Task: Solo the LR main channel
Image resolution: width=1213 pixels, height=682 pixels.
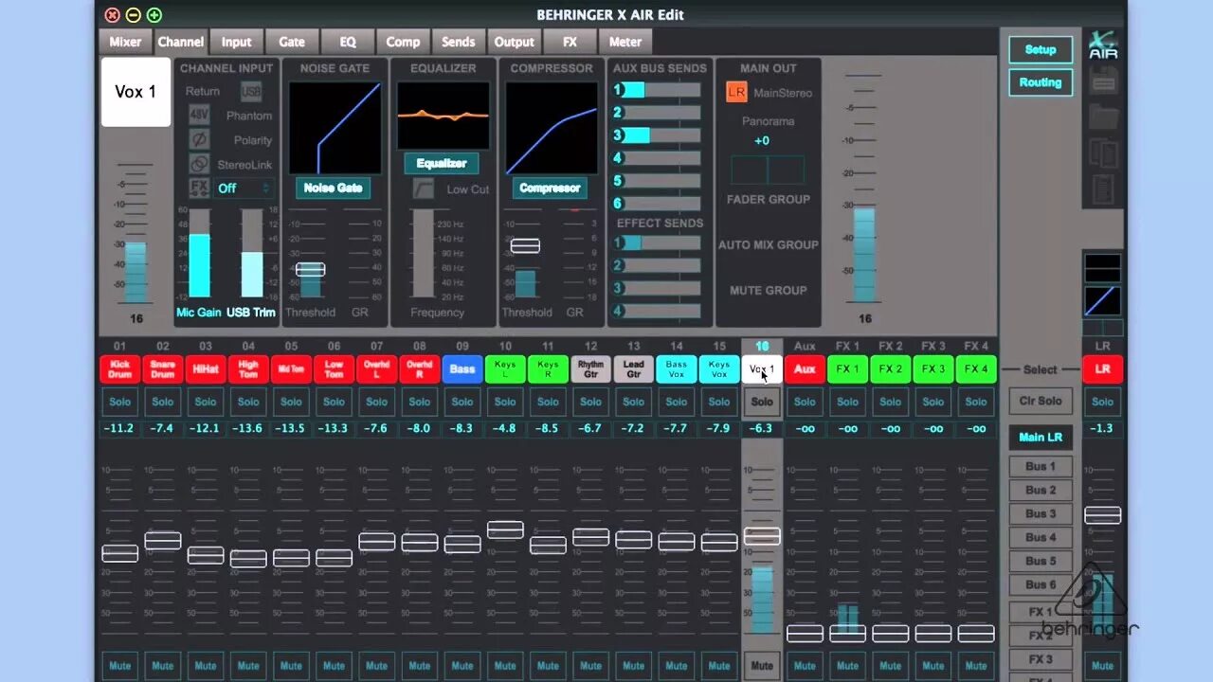Action: [1102, 402]
